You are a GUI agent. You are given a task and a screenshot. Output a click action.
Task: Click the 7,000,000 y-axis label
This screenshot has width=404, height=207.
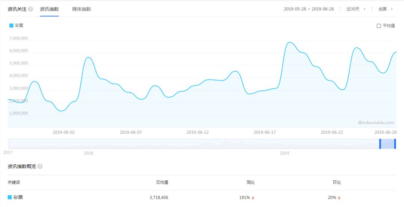[19, 39]
